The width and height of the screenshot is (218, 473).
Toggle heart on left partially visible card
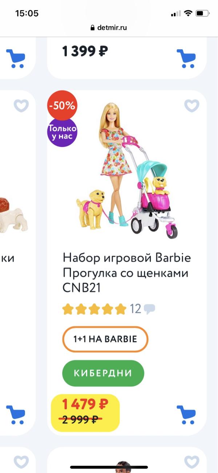(x=21, y=106)
